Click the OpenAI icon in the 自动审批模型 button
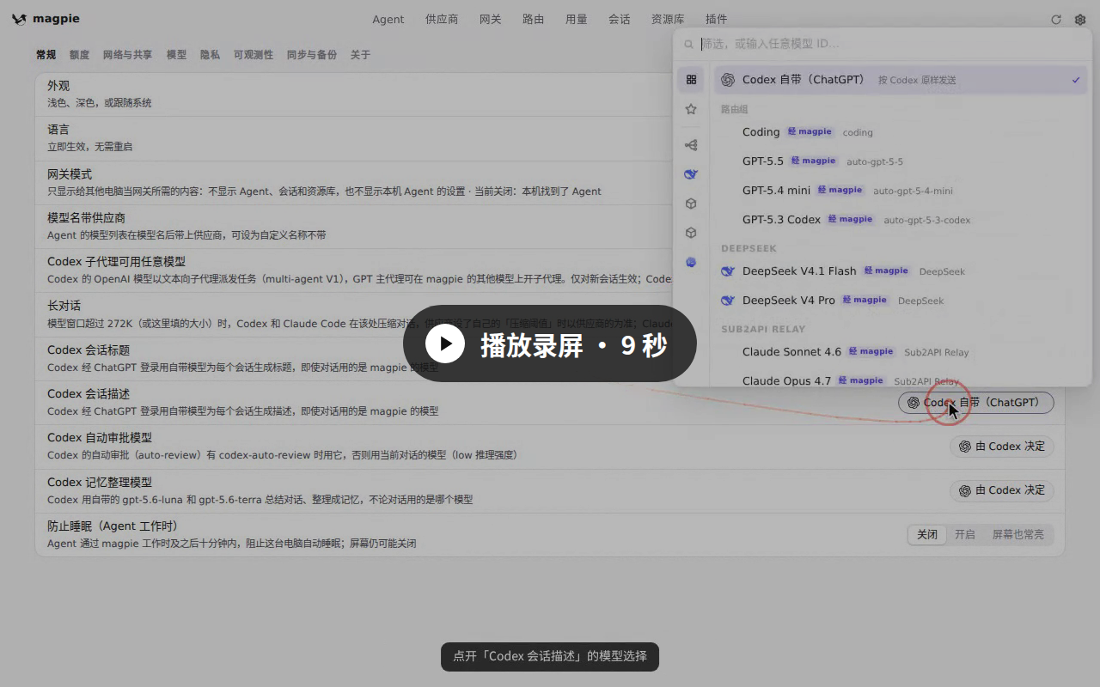 965,447
